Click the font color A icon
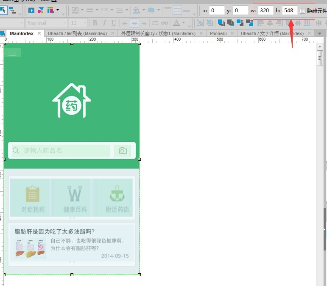The height and width of the screenshot is (286, 327). coord(176,23)
